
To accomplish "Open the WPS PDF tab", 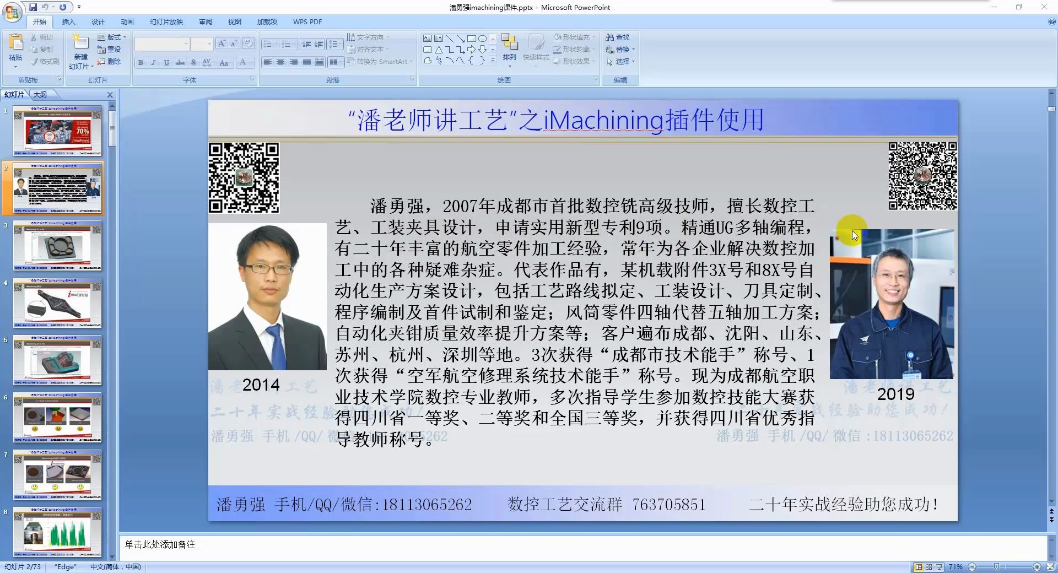I will [307, 22].
